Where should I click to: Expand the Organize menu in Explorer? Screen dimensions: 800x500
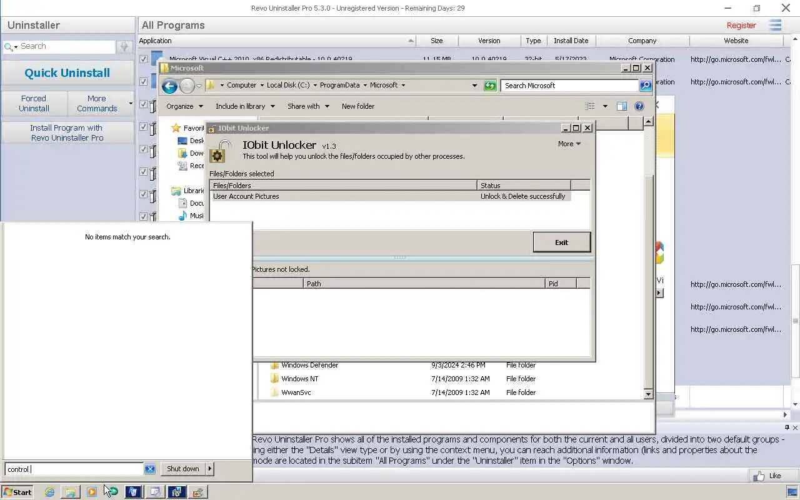pos(184,106)
